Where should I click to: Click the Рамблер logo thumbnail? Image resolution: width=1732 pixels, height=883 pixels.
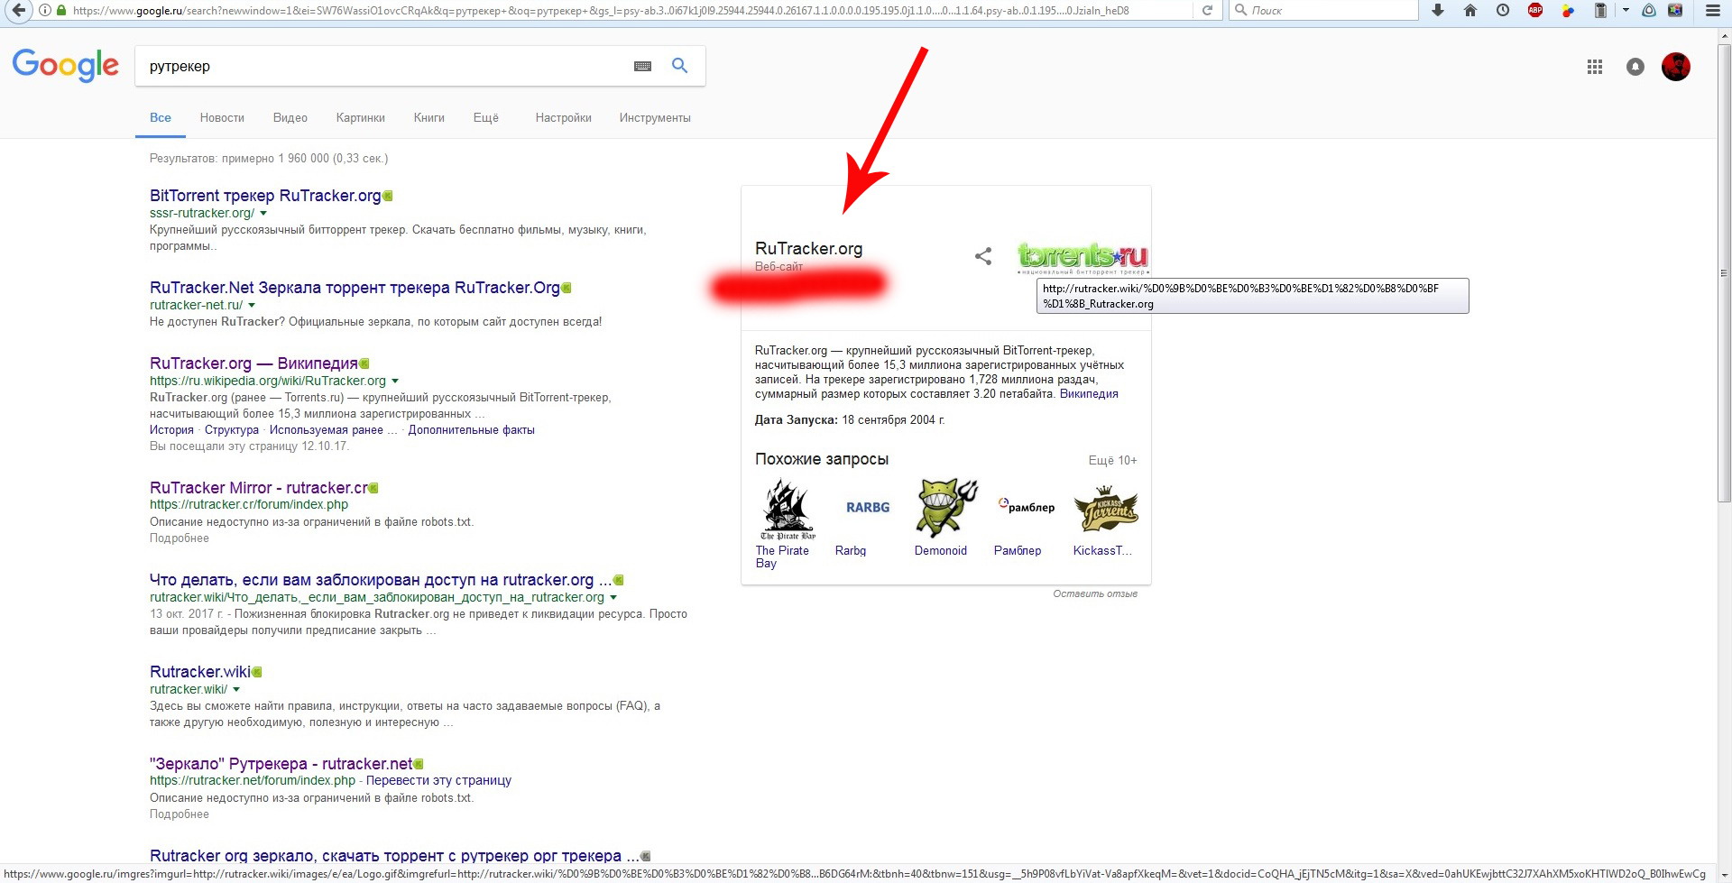click(1027, 508)
